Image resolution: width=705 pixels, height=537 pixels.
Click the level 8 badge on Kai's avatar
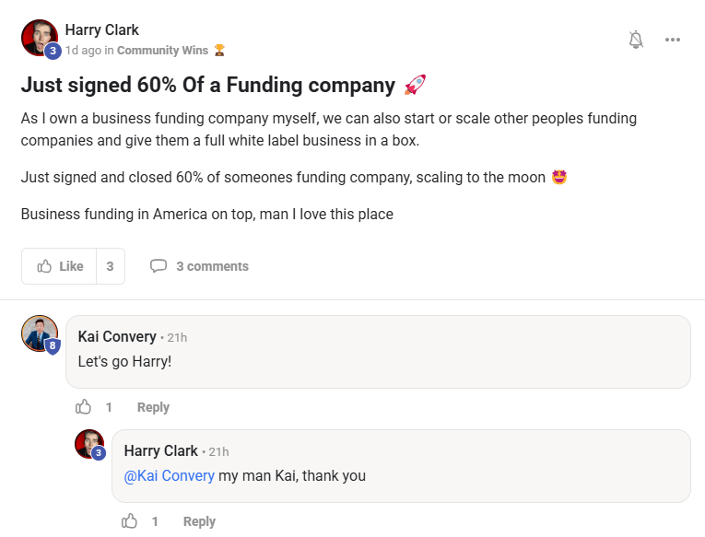tap(53, 346)
